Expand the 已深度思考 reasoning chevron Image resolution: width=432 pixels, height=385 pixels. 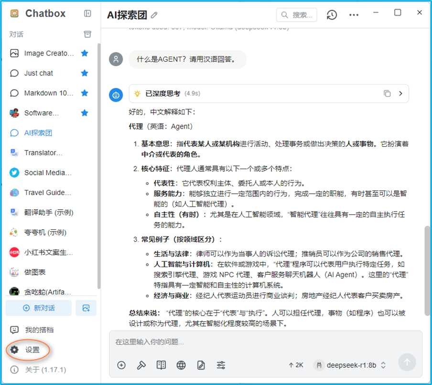click(400, 94)
